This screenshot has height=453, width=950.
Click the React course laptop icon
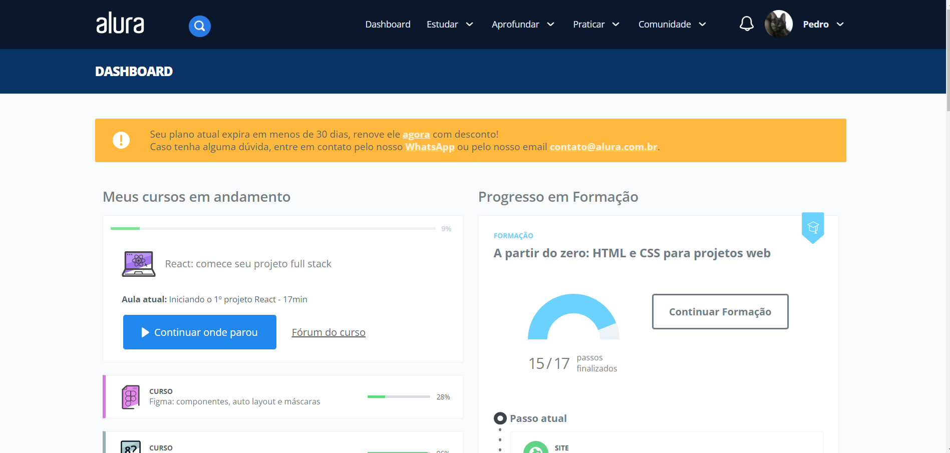click(x=139, y=264)
